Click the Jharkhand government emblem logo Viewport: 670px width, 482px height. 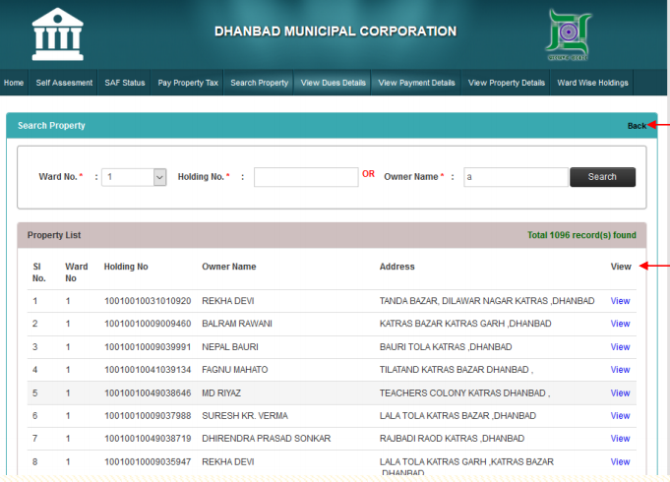569,35
